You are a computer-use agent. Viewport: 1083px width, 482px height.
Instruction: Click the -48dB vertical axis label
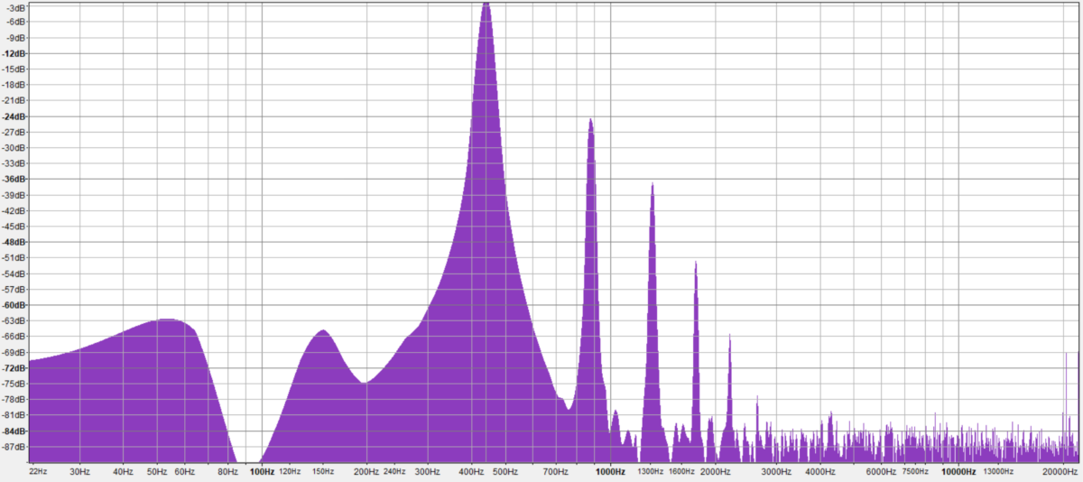14,242
